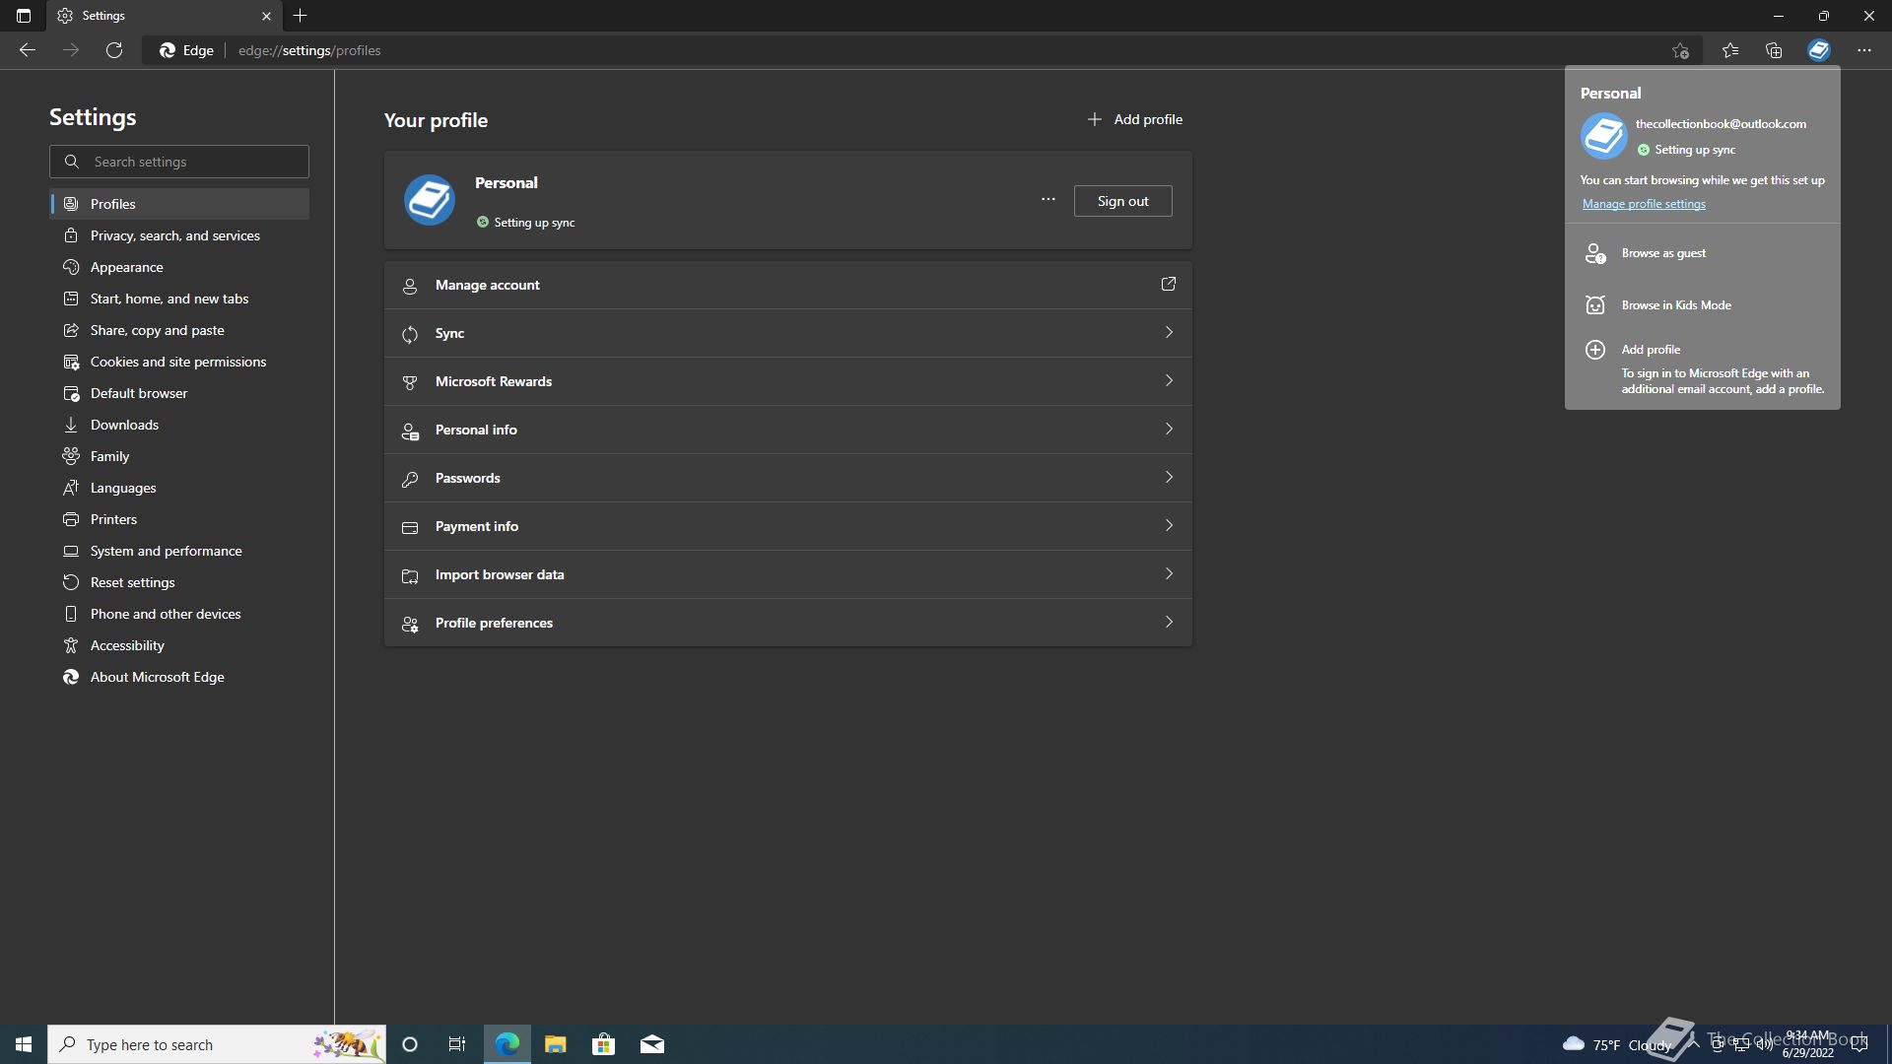Open Cookies and site permissions
Viewport: 1892px width, 1064px height.
179,362
